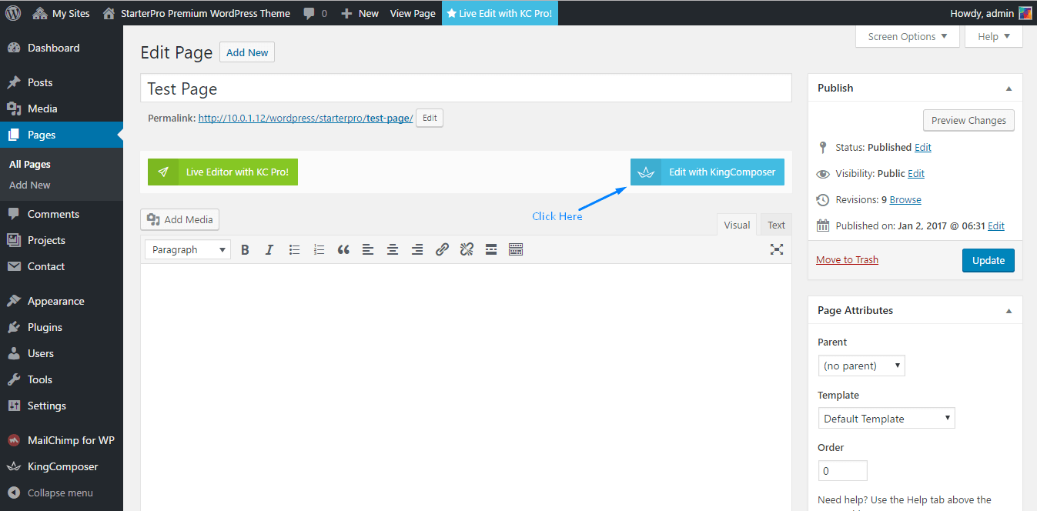This screenshot has height=511, width=1037.
Task: Align text right
Action: (x=417, y=249)
